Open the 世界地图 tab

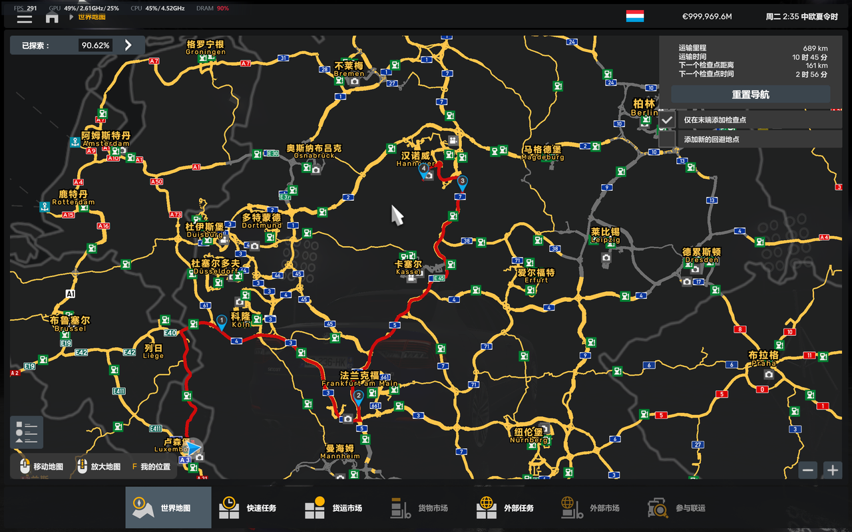pyautogui.click(x=168, y=507)
